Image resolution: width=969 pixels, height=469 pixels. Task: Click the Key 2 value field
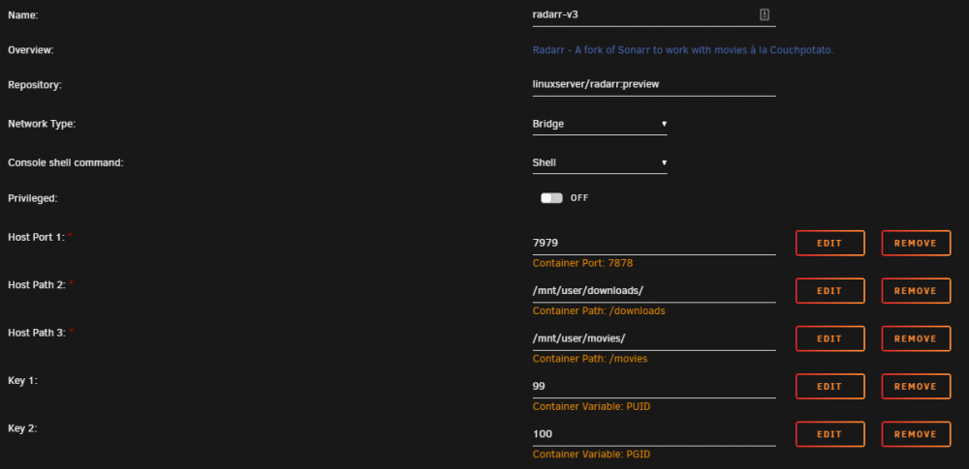[654, 434]
